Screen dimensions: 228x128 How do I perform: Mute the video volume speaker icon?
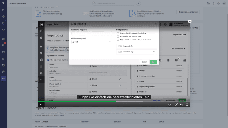pyautogui.click(x=182, y=105)
